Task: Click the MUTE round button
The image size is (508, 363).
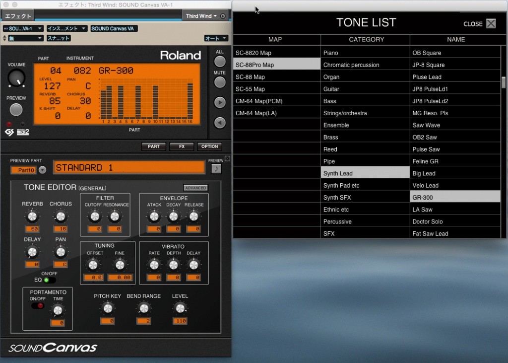Action: click(x=219, y=81)
